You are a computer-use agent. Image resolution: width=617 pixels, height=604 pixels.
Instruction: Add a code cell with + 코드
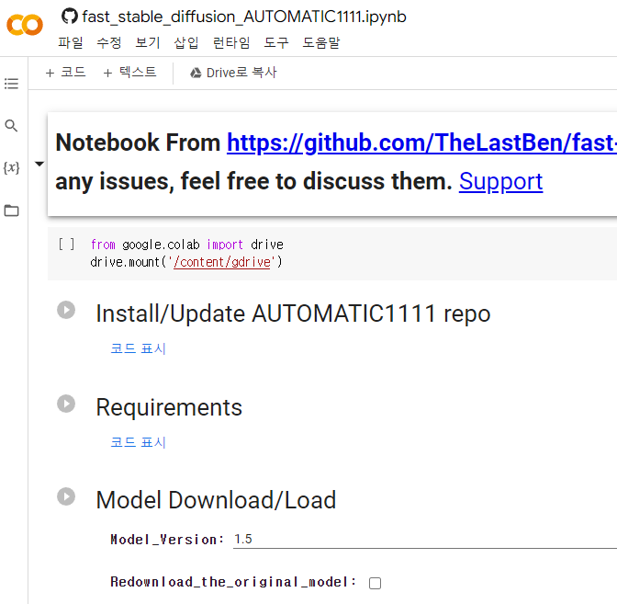[66, 73]
